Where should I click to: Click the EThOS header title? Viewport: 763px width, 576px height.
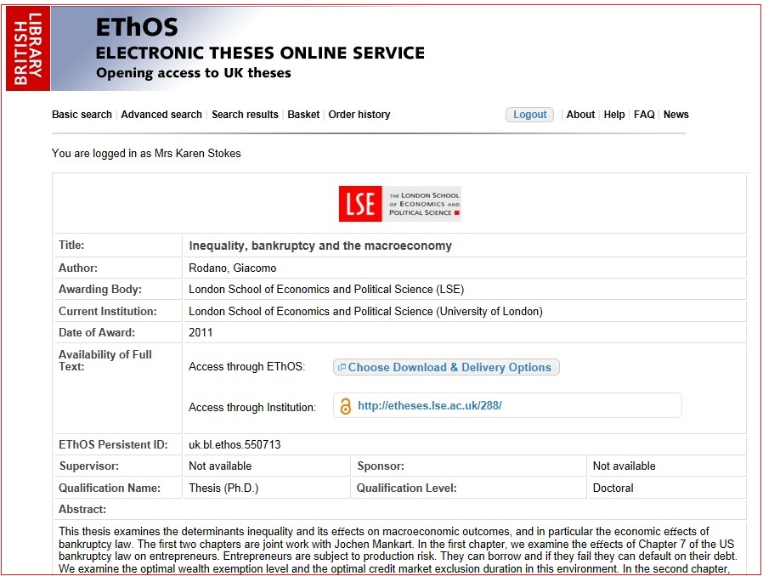coord(137,27)
